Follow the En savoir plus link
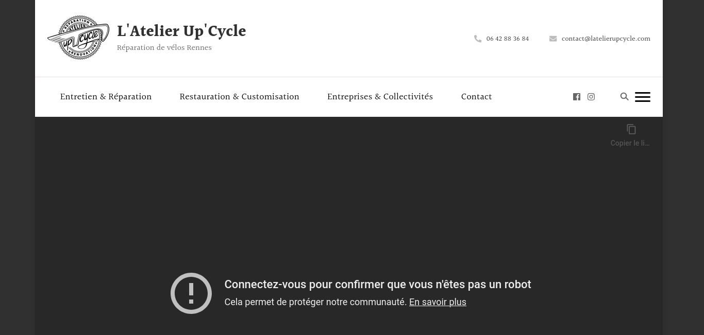The width and height of the screenshot is (704, 335). [x=438, y=302]
